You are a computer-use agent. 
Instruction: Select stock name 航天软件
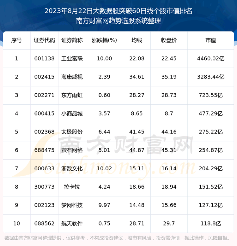coord(72,223)
